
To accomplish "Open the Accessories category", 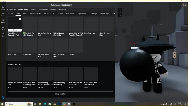I will tap(43, 10).
